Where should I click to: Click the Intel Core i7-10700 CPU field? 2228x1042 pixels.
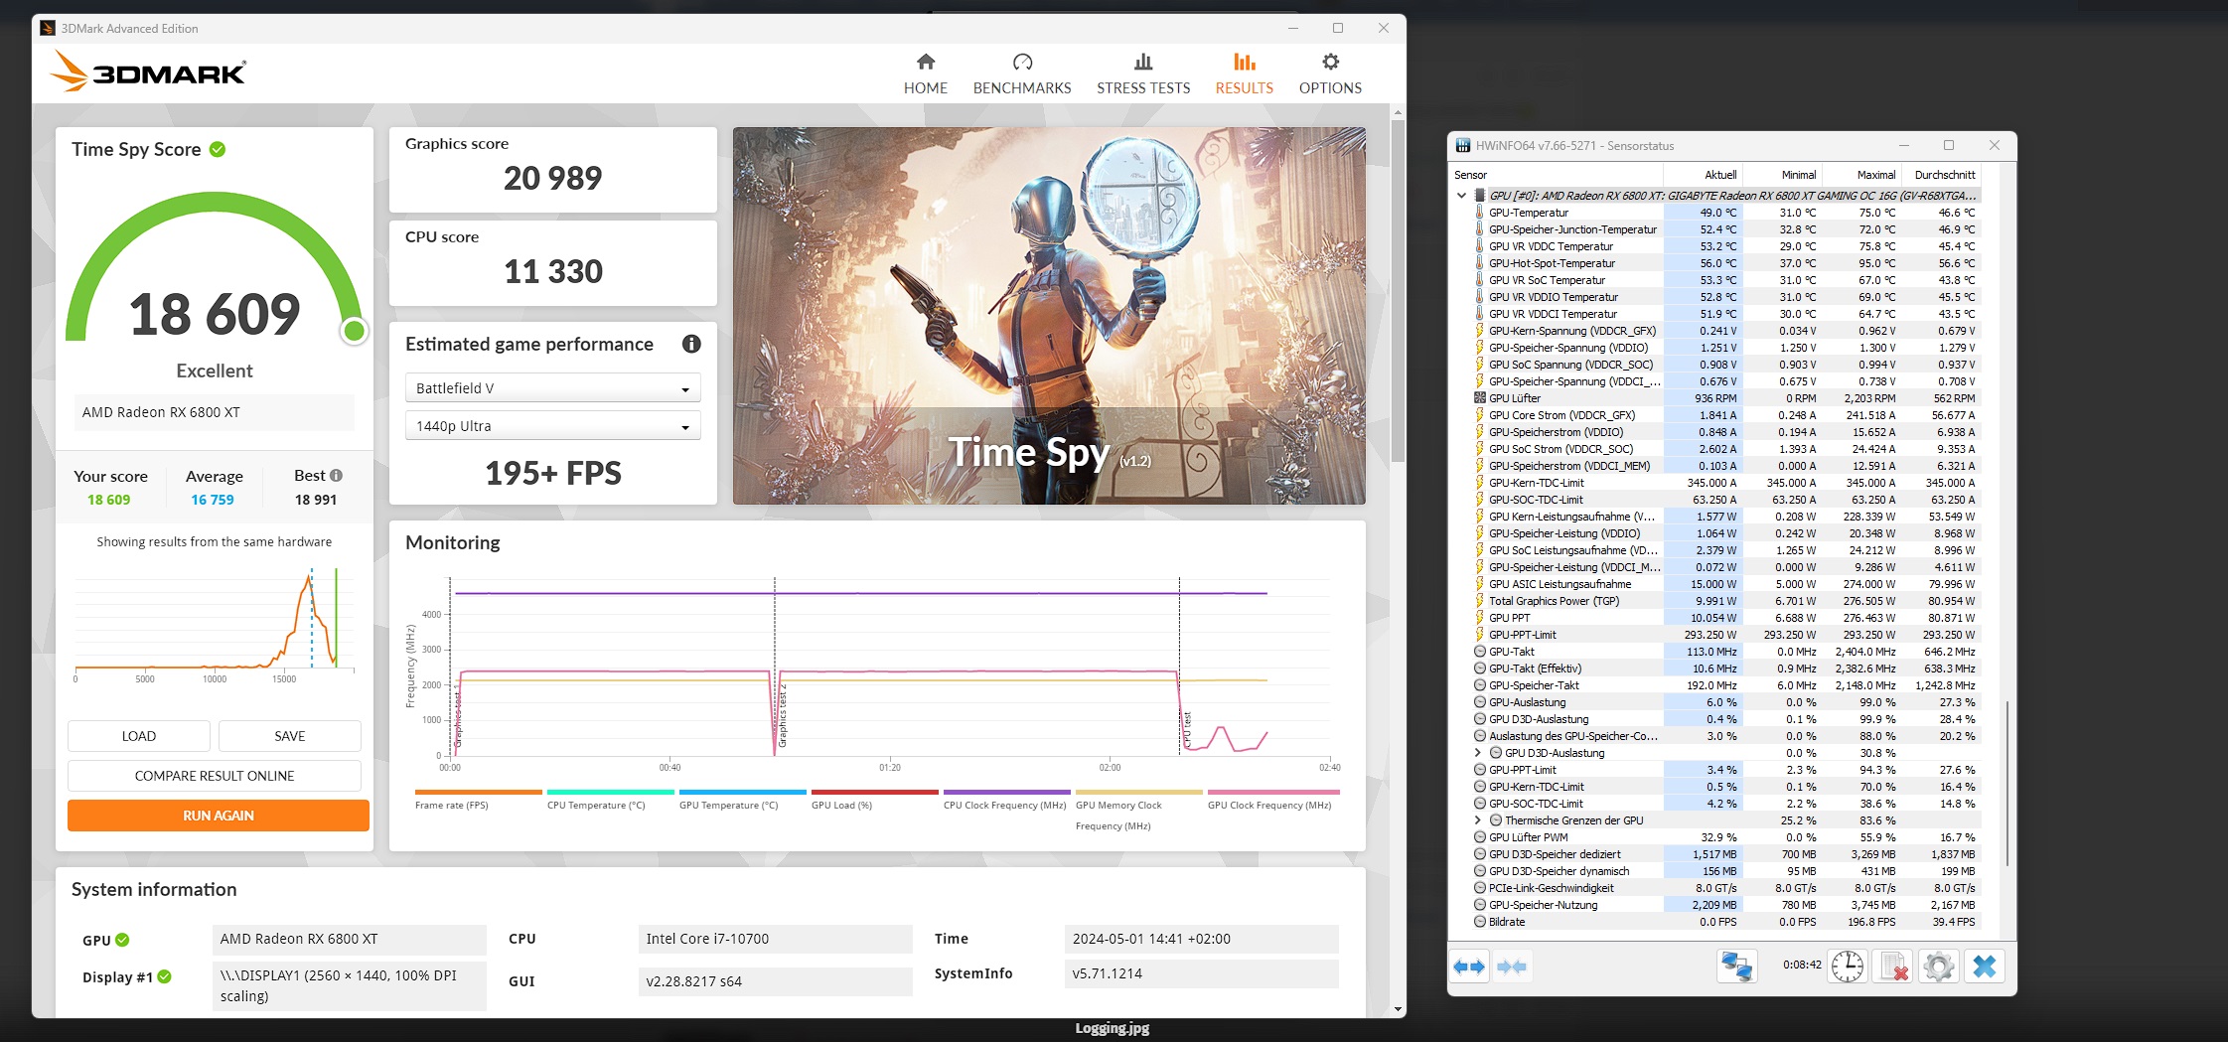775,939
